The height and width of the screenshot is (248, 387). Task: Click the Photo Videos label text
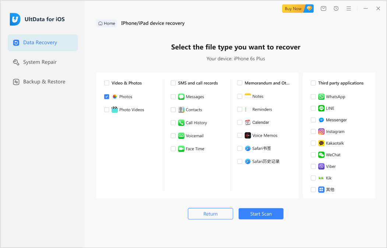pyautogui.click(x=131, y=110)
